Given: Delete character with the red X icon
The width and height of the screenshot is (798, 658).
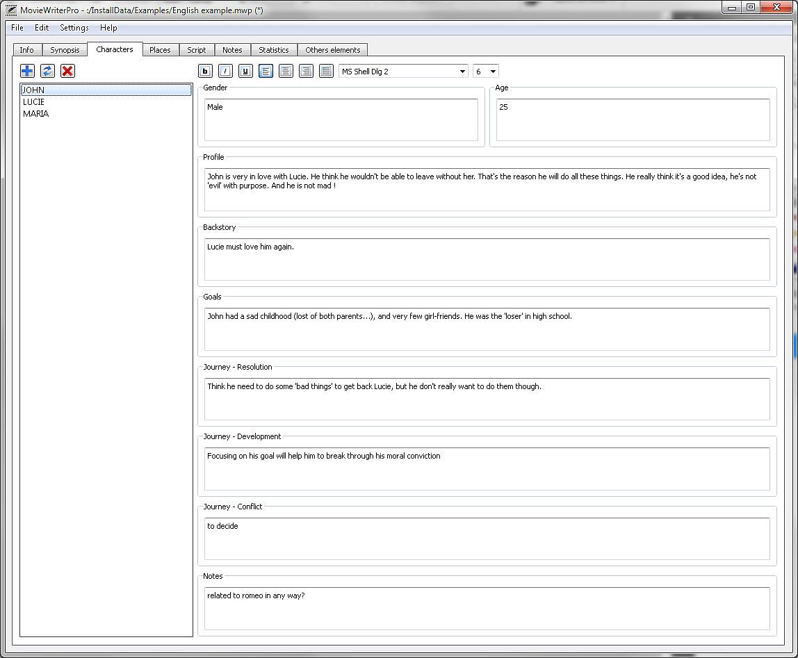Looking at the screenshot, I should 67,71.
